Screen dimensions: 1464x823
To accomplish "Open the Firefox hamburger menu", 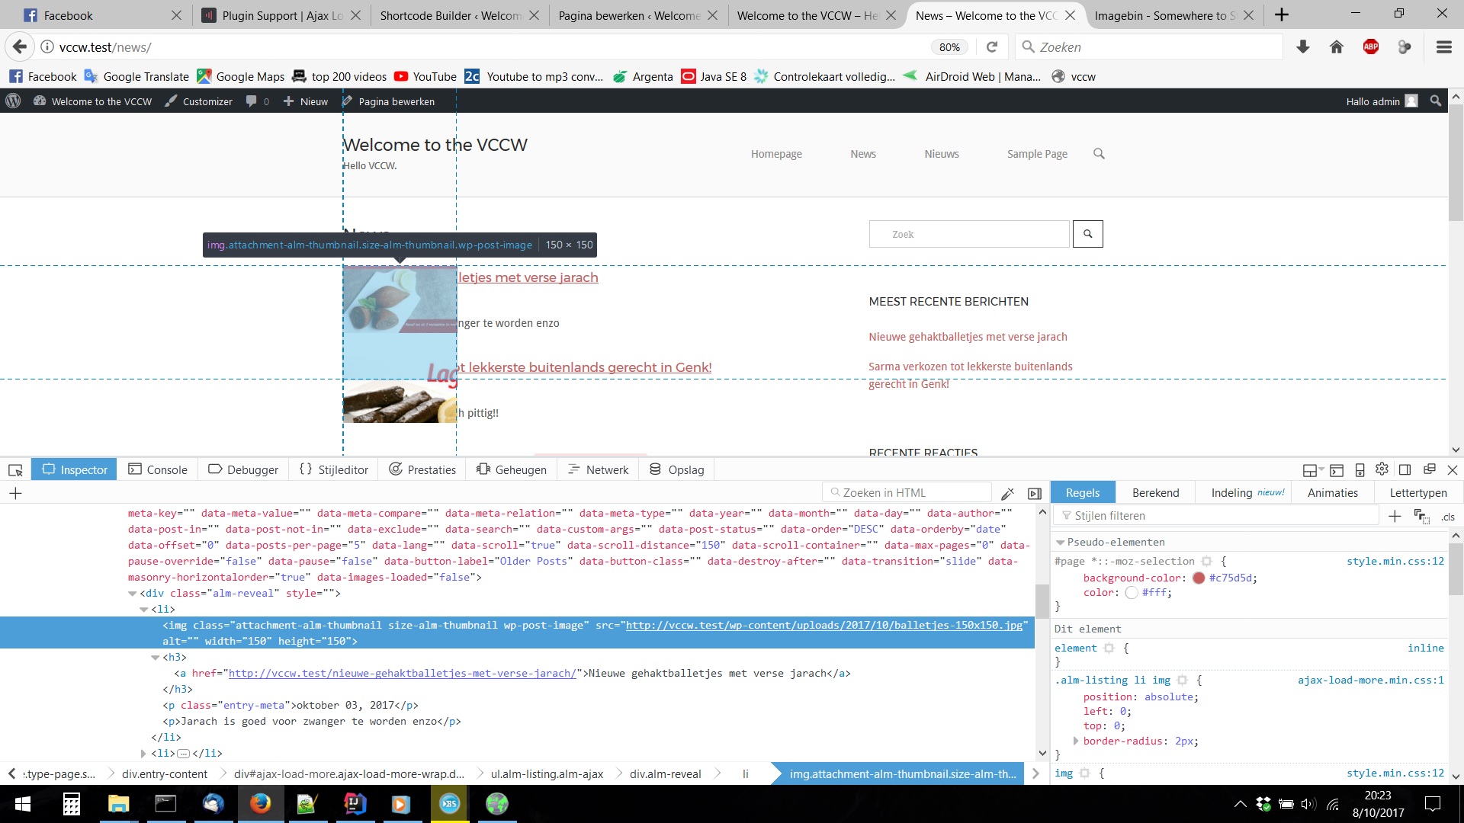I will (x=1444, y=47).
